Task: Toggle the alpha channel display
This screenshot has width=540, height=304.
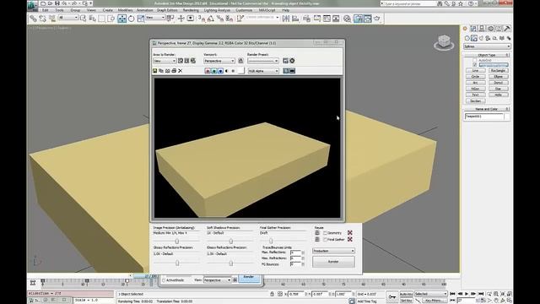Action: coord(227,71)
